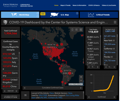
Task: Show the map legend list icon
Action: [x=77, y=30]
